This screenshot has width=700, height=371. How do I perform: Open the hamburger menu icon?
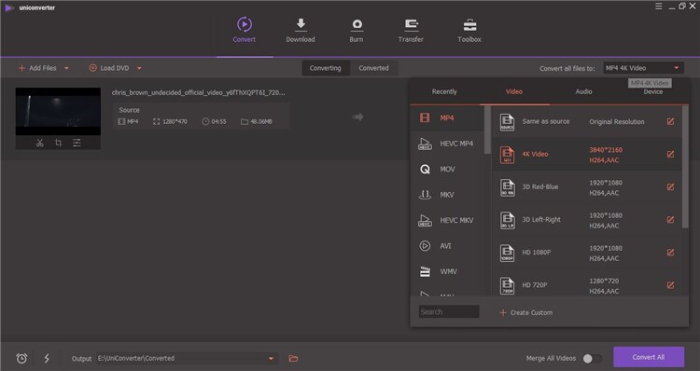659,7
